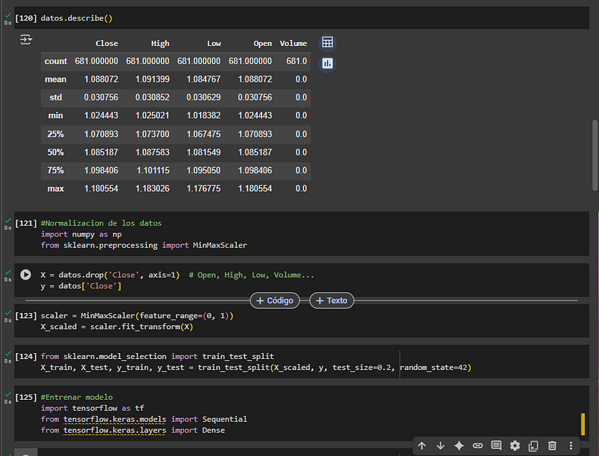Convert the dataframe to an interactive table
The image size is (599, 456).
tap(327, 42)
